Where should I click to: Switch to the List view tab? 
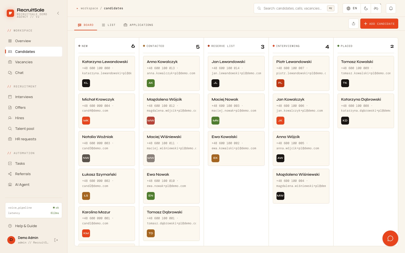pos(109,25)
